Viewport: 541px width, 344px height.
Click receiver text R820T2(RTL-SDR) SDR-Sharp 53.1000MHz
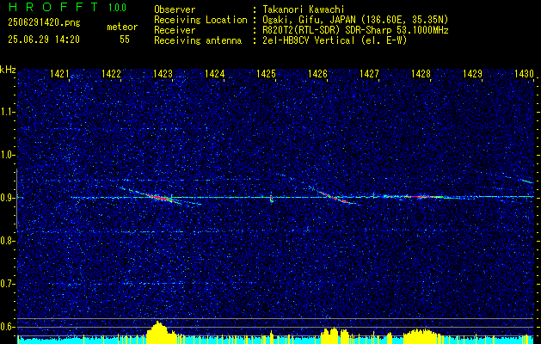(x=355, y=30)
